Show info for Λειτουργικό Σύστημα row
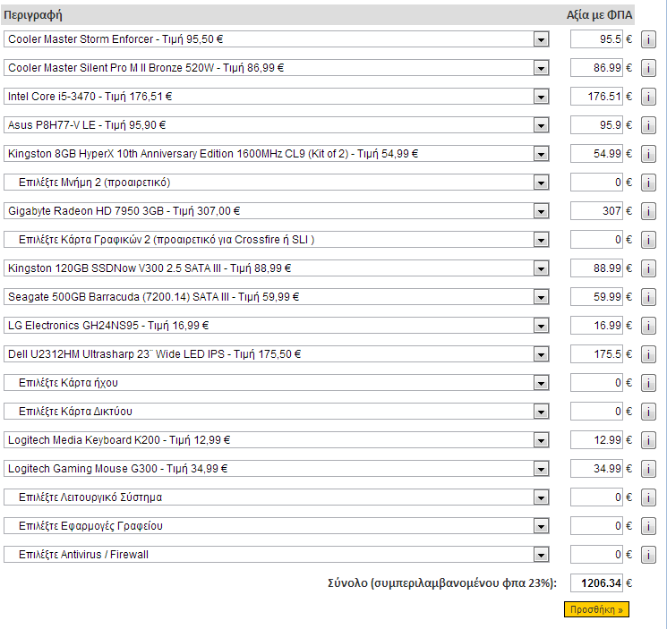 [648, 497]
